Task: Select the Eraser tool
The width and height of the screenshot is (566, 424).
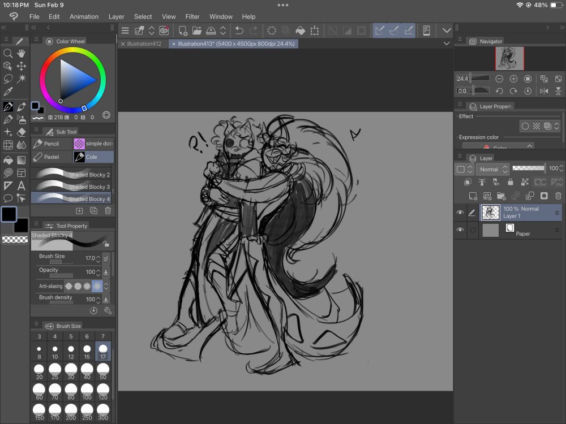Action: tap(22, 132)
